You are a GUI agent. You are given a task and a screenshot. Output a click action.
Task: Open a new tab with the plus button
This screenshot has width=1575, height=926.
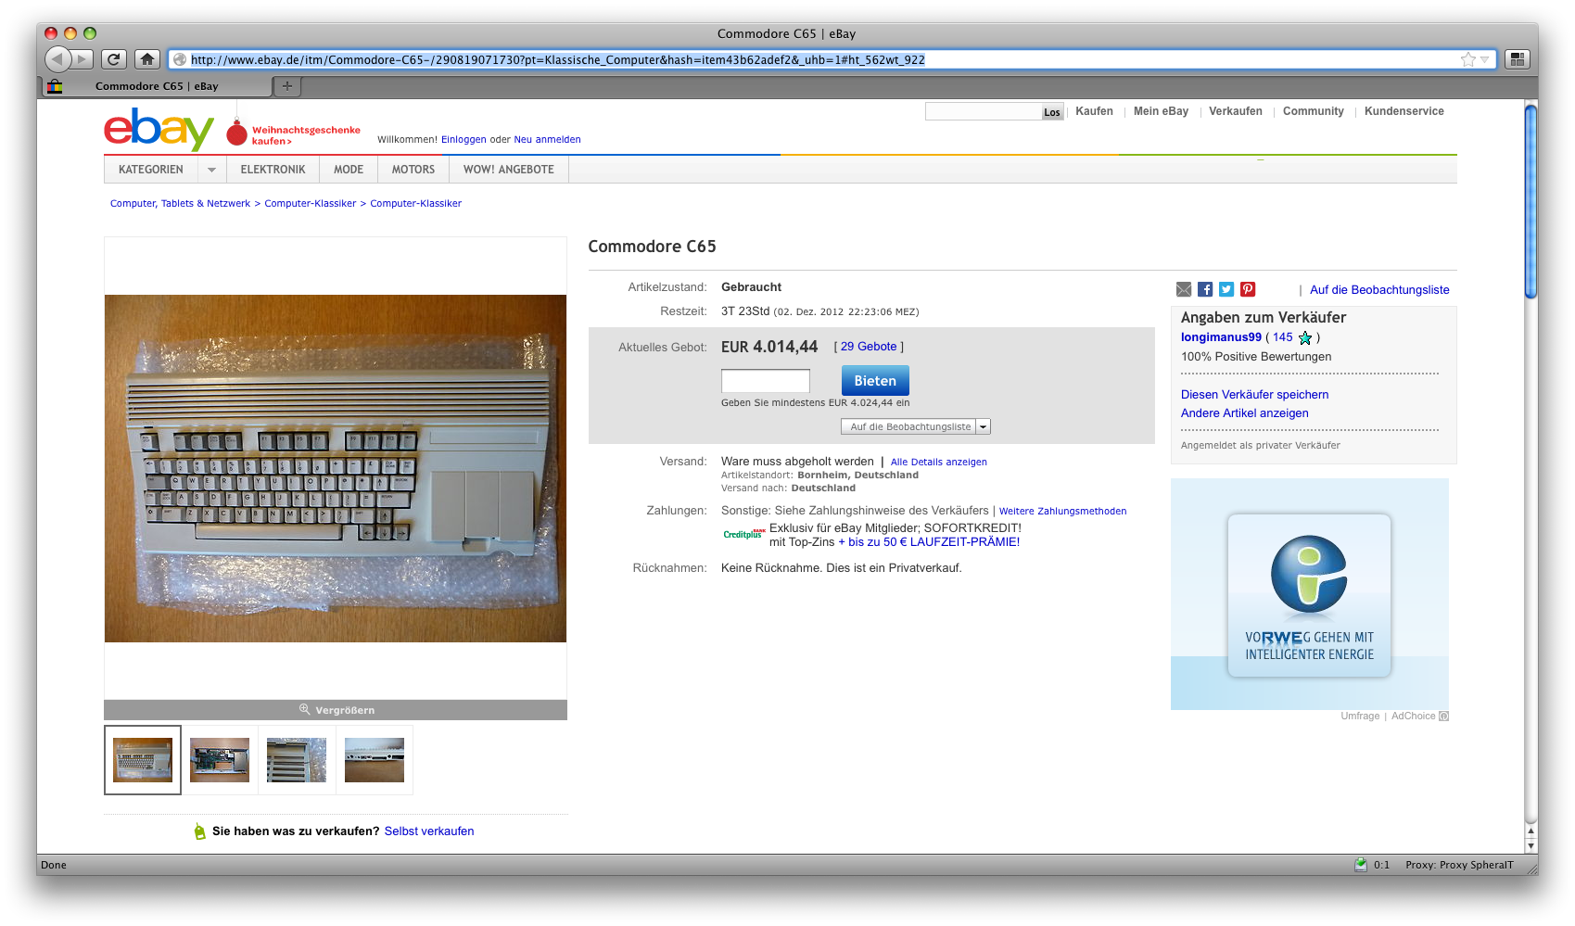(287, 86)
